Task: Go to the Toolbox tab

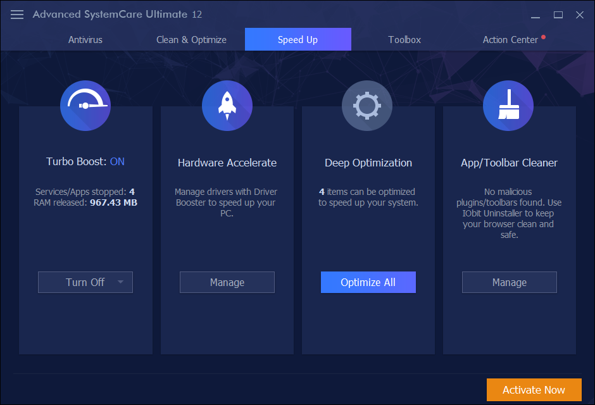Action: 404,39
